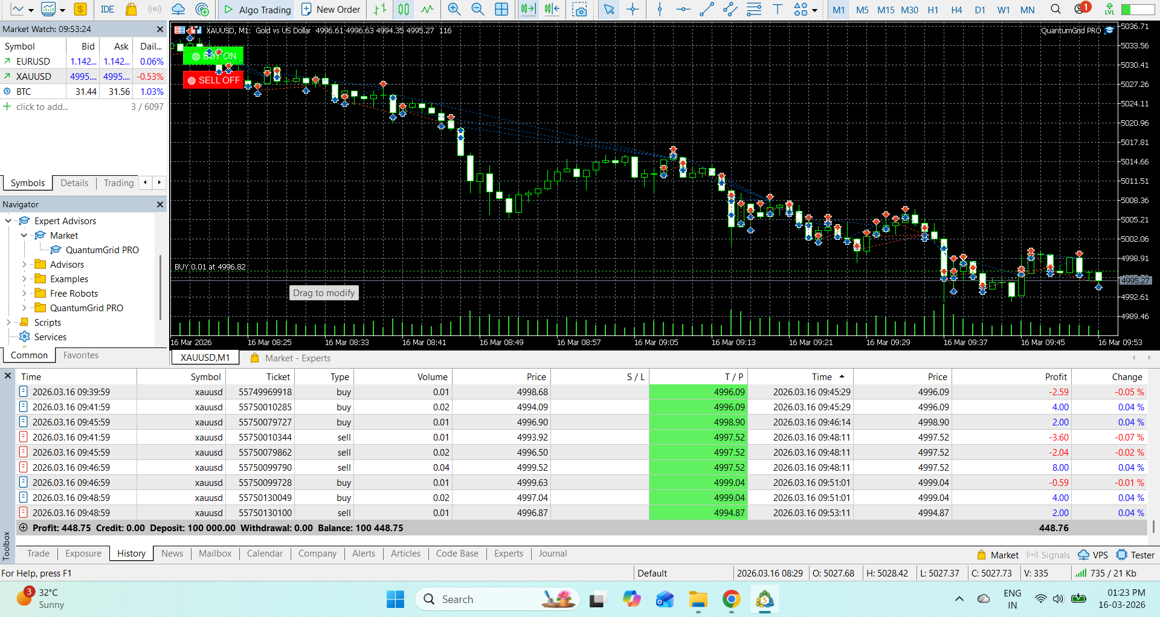Click 'click to add...' symbol field
The height and width of the screenshot is (617, 1160).
pos(42,107)
